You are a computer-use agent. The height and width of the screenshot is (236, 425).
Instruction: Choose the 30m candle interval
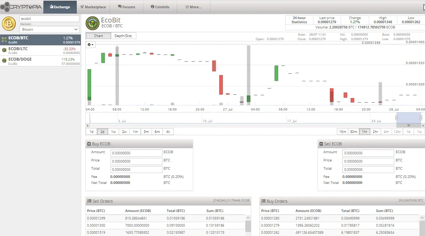pyautogui.click(x=353, y=131)
